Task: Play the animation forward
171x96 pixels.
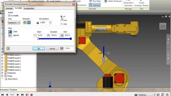Action: tap(18, 95)
